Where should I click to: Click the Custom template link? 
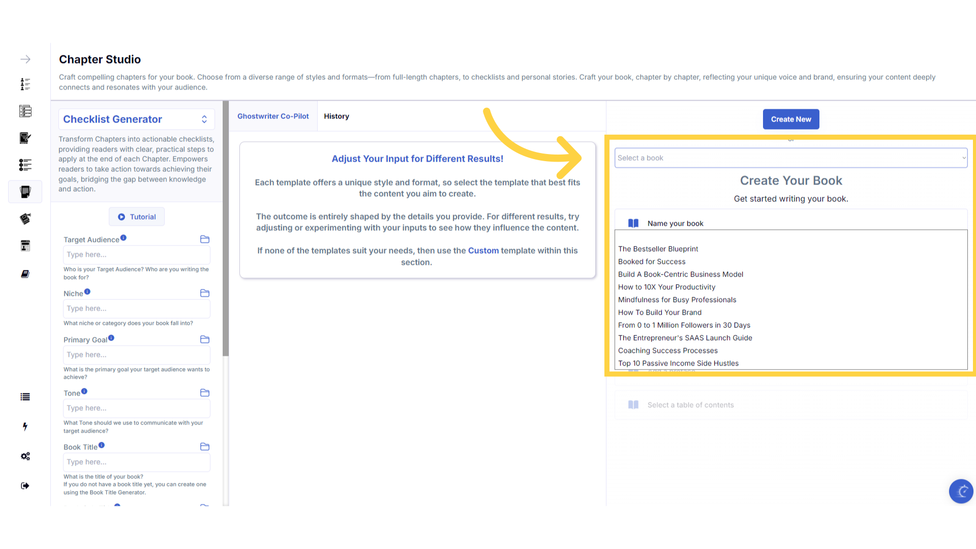(x=483, y=251)
